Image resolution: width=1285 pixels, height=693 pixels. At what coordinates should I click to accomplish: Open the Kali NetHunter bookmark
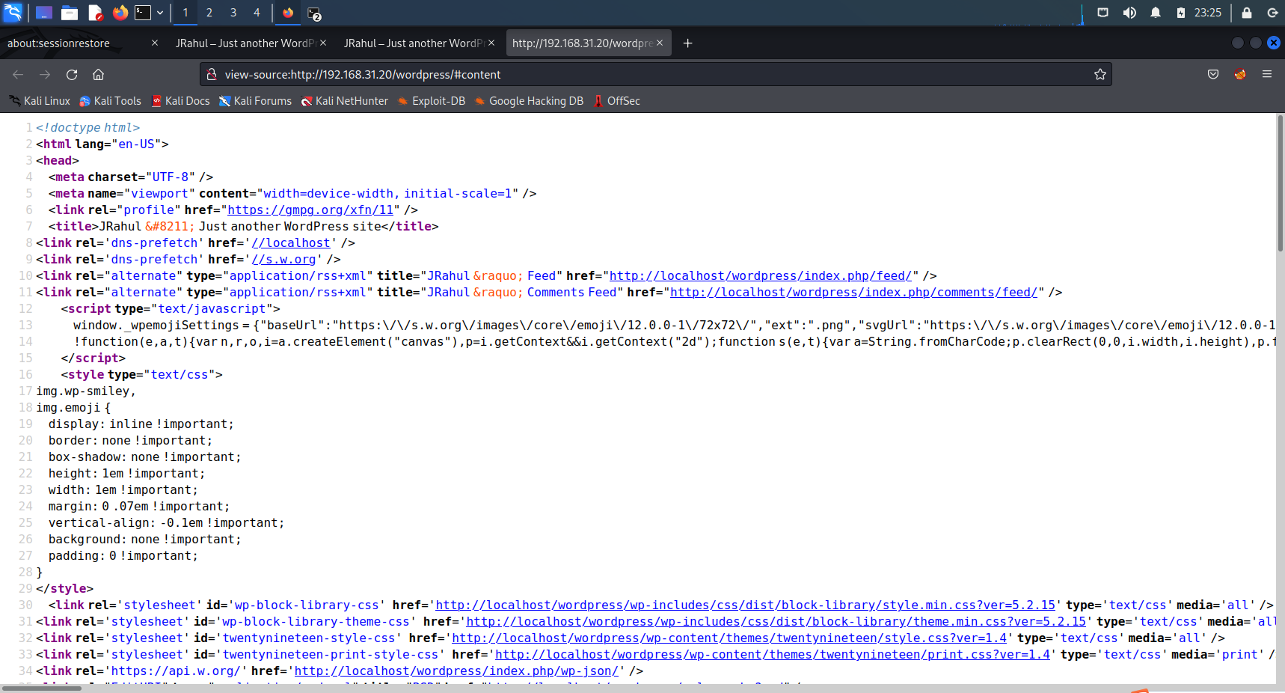[345, 101]
